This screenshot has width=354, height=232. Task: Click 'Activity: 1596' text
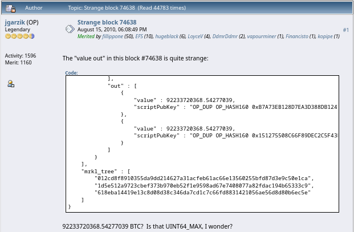(21, 56)
